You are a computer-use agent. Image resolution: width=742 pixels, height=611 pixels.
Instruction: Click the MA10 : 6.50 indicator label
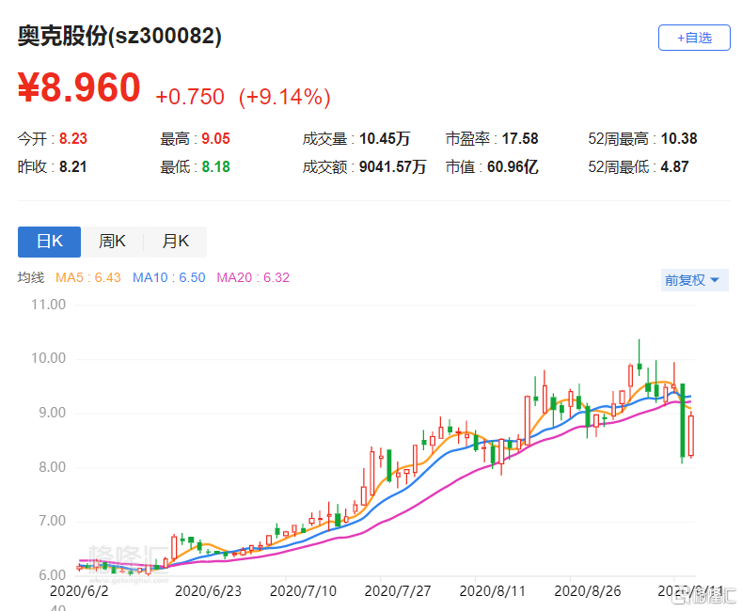tap(169, 277)
